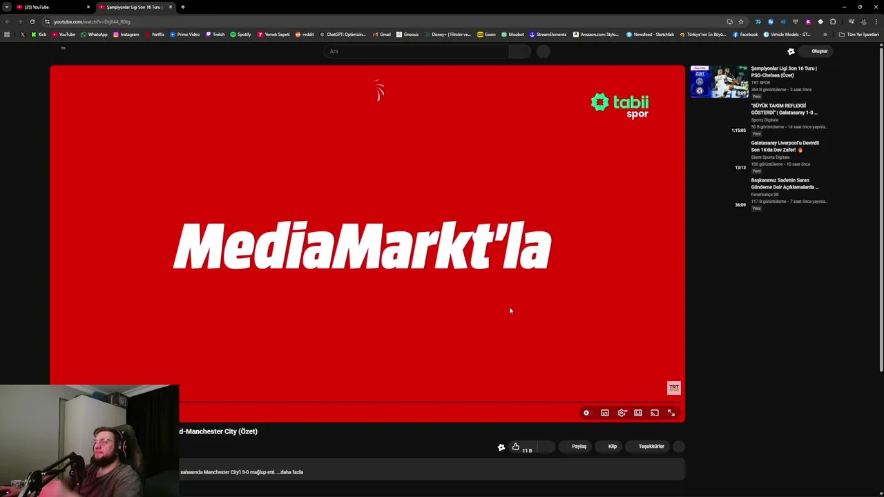884x497 pixels.
Task: Click the TRT watermark channel logo in video
Action: pyautogui.click(x=674, y=388)
